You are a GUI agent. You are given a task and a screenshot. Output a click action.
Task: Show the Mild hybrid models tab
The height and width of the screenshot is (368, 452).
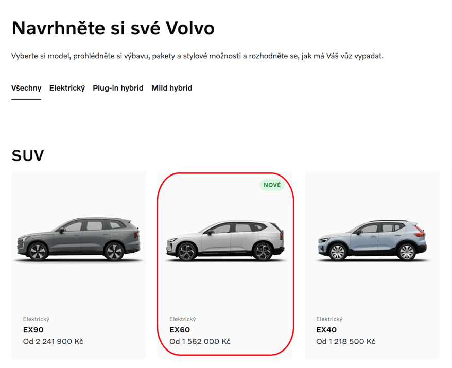(x=172, y=88)
